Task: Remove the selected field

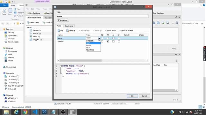Action: point(71,31)
